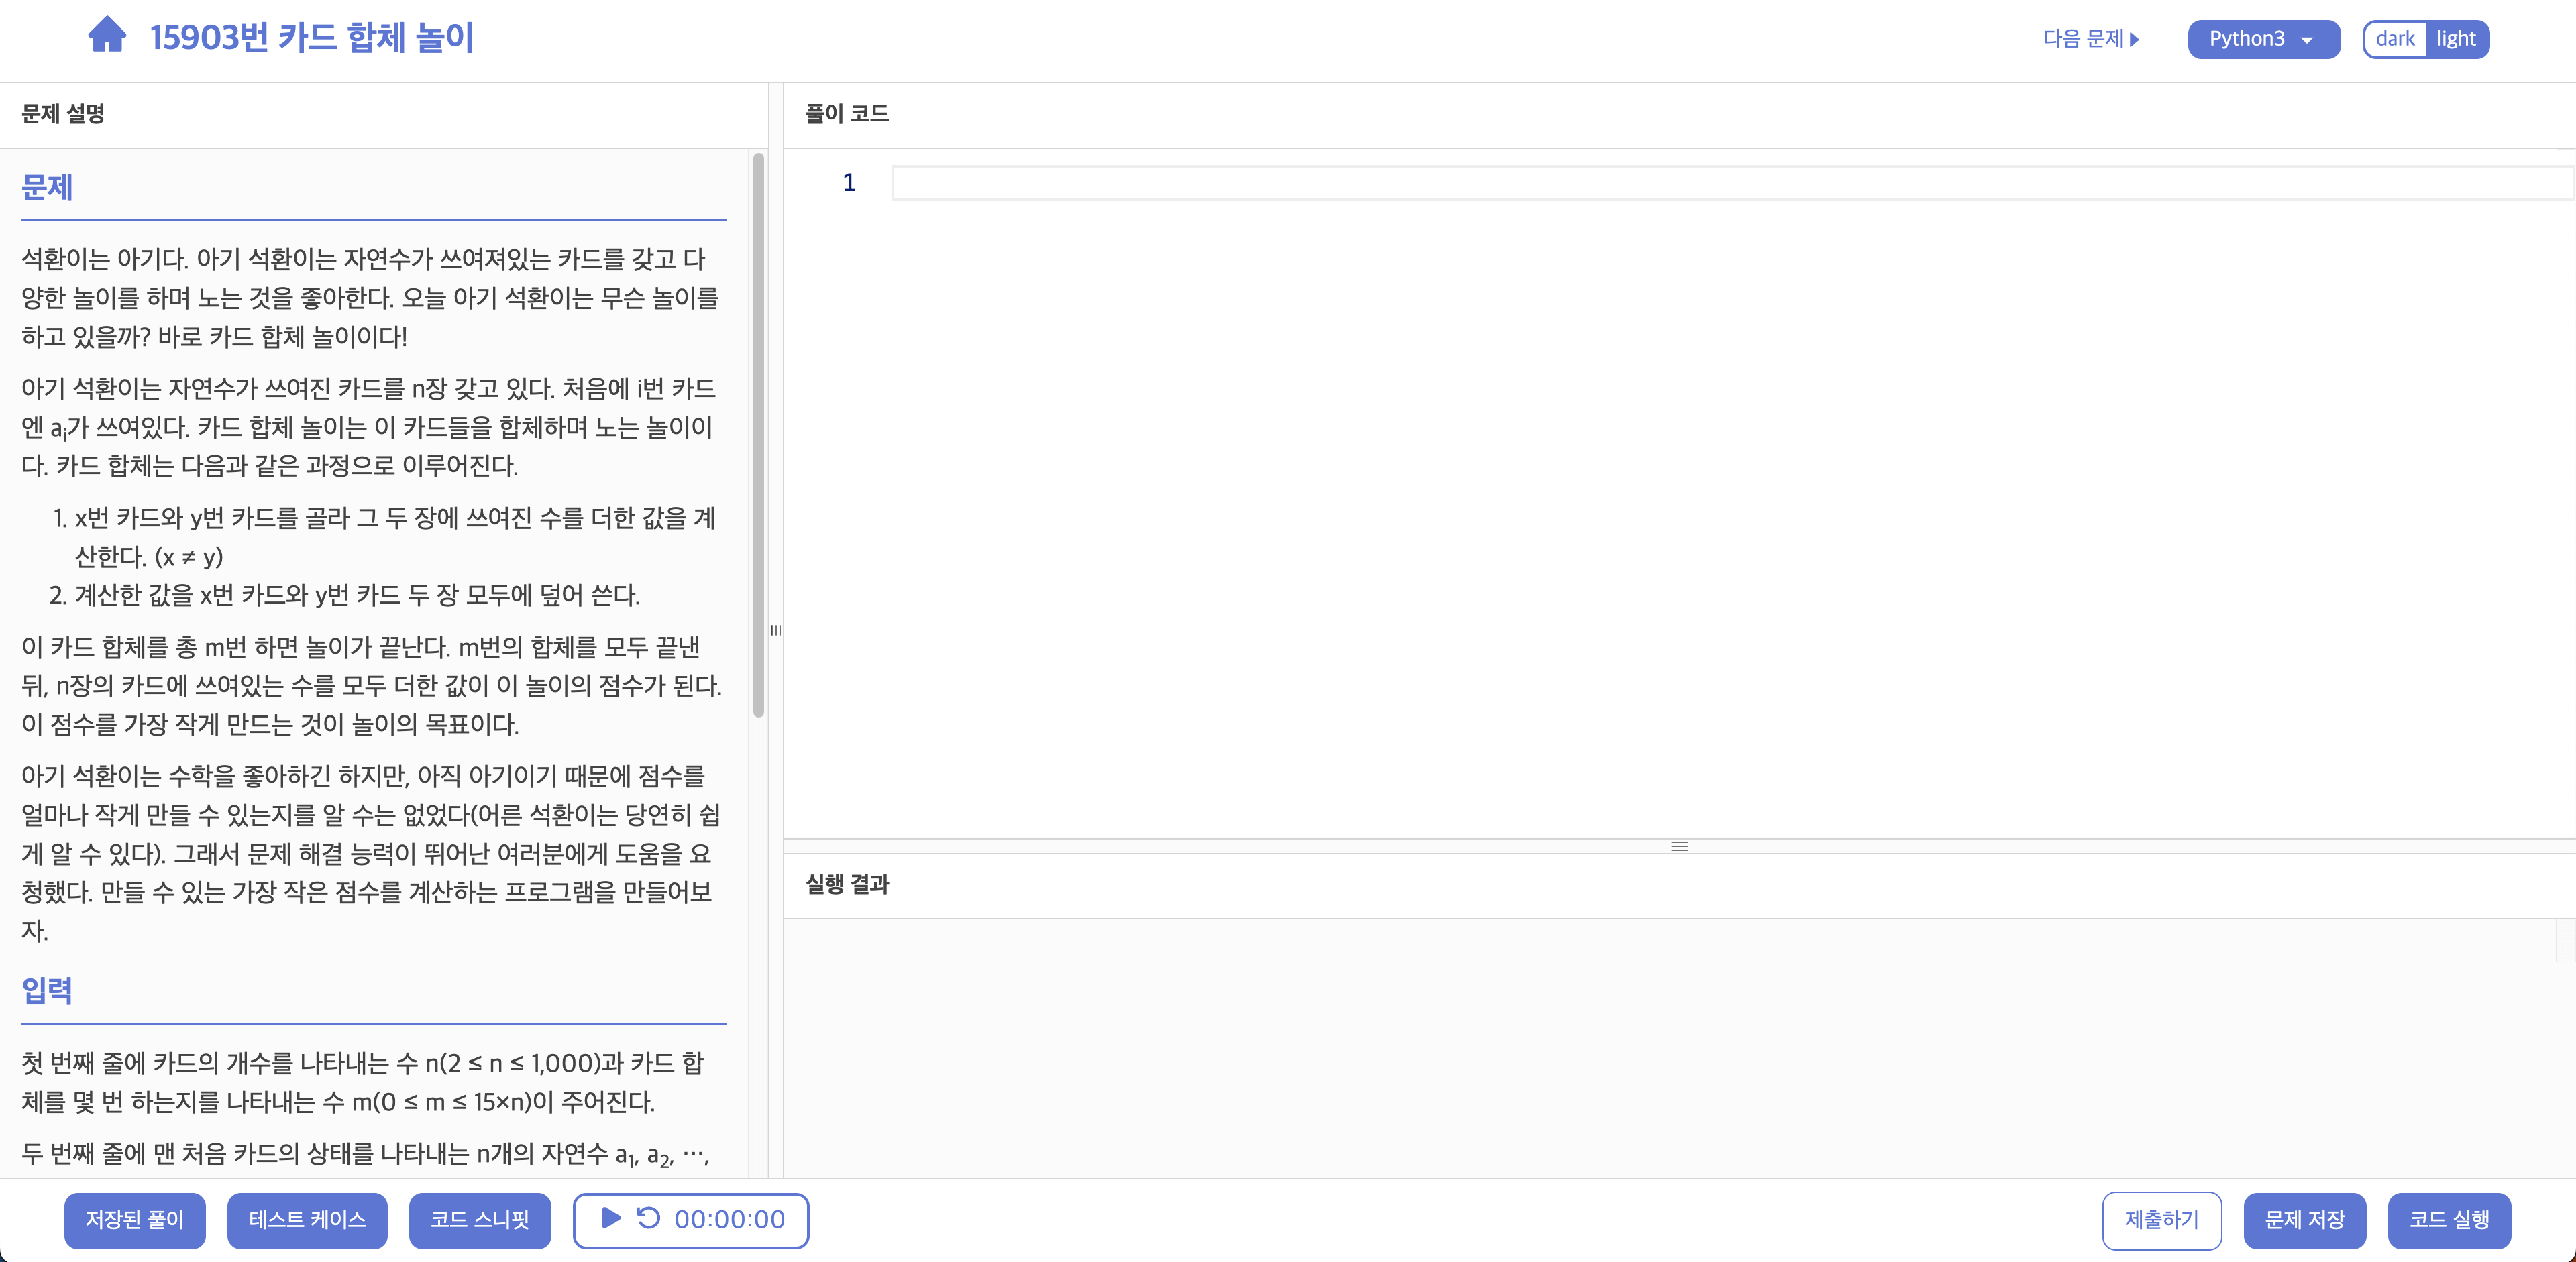Viewport: 2576px width, 1262px height.
Task: Grab the vertical panel splitter handle
Action: (775, 630)
